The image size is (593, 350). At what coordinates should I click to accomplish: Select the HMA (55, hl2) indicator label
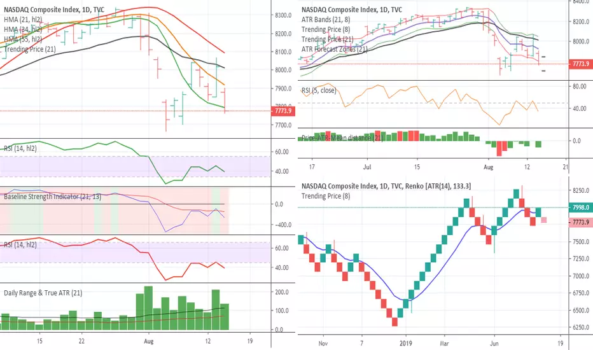[x=23, y=39]
